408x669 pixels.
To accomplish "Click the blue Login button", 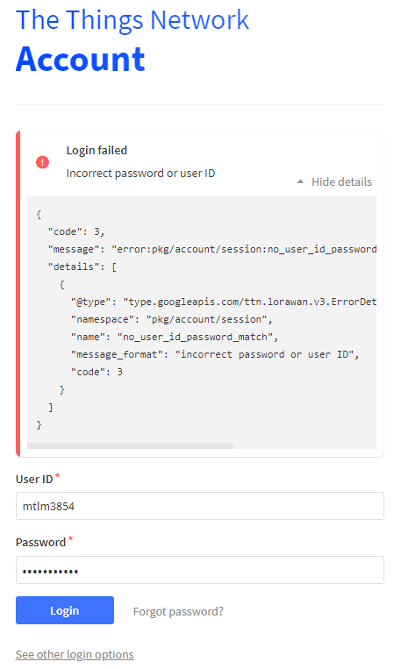I will 65,610.
